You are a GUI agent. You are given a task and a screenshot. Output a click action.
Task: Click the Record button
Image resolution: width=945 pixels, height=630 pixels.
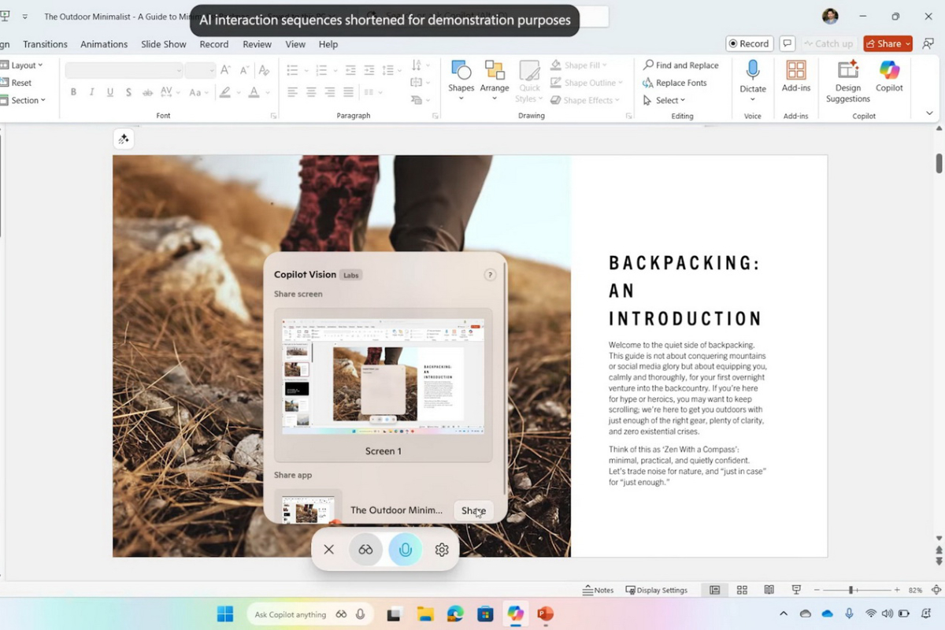[749, 44]
